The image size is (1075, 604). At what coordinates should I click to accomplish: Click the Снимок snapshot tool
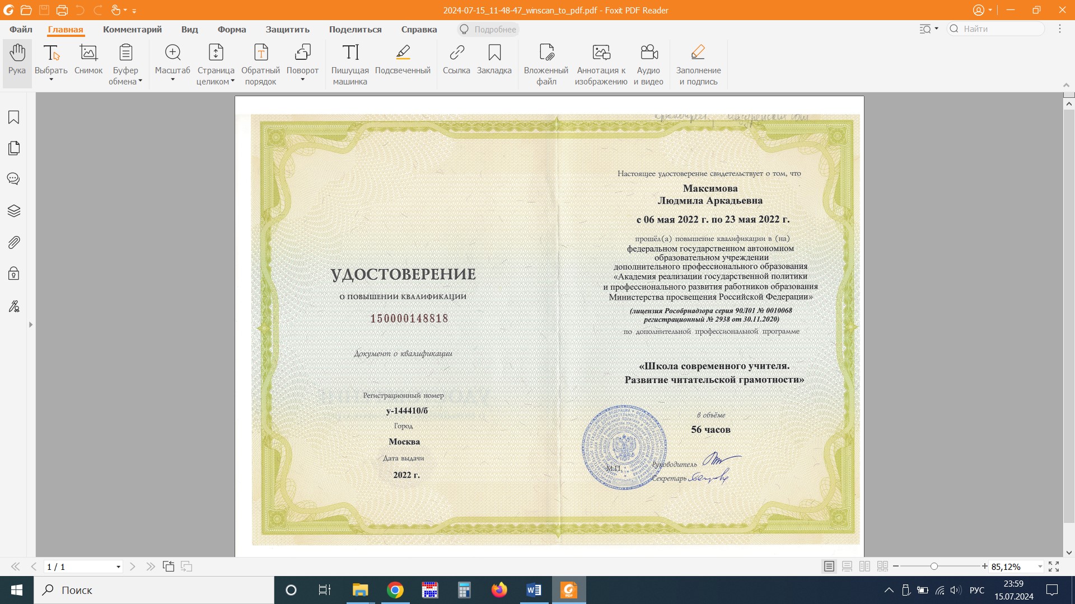(x=88, y=60)
